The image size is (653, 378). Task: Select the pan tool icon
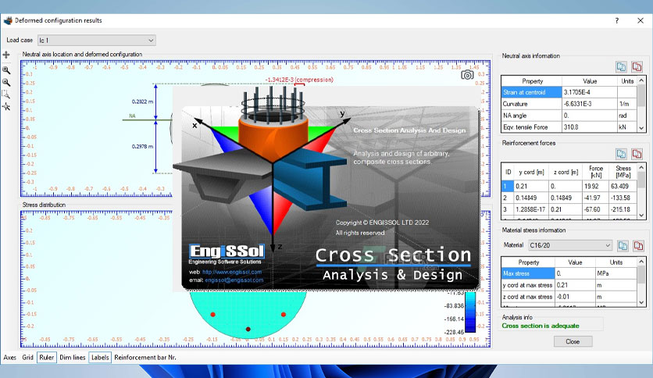point(6,55)
